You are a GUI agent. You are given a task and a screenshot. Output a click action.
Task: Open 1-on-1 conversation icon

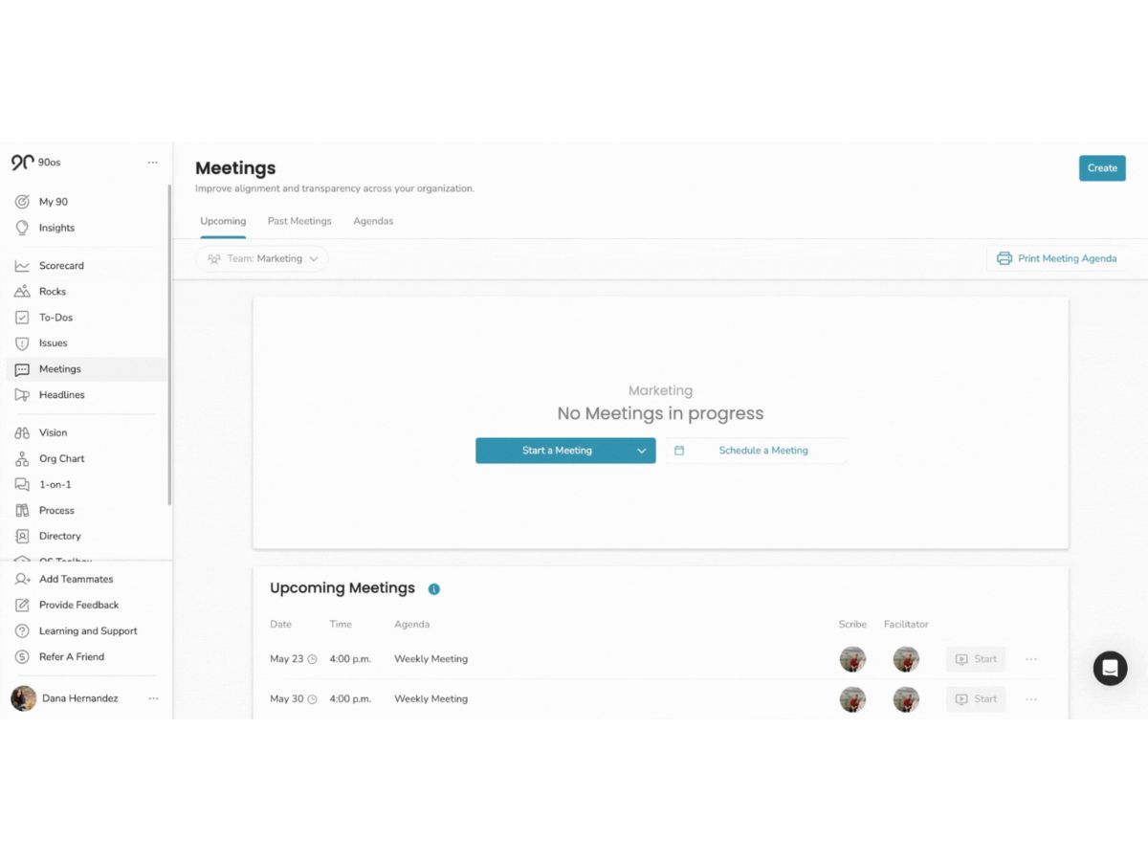coord(22,485)
